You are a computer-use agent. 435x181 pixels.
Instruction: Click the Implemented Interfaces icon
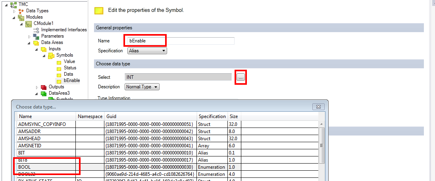click(x=36, y=30)
